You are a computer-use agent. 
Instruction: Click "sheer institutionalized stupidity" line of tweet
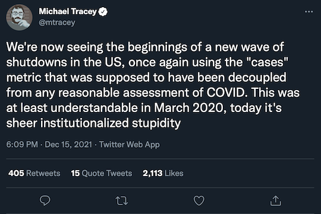click(x=93, y=123)
